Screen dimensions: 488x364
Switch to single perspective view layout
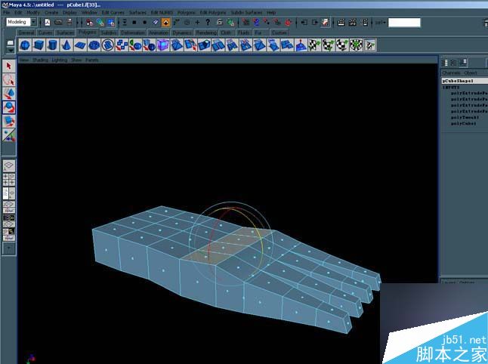9,165
